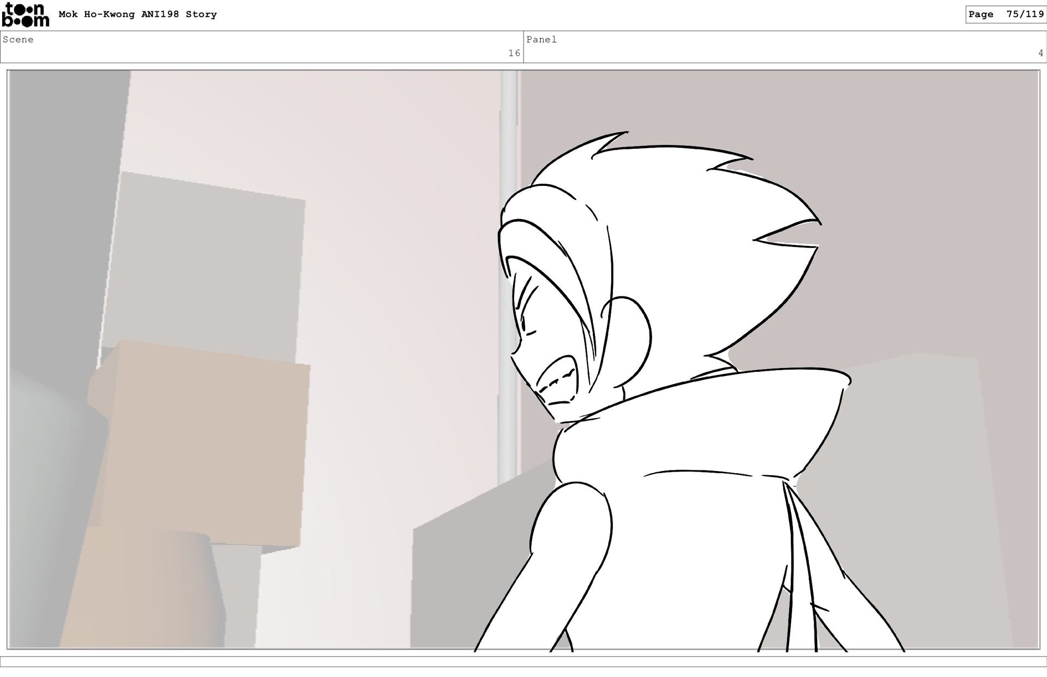Click the scene number 16

click(514, 53)
